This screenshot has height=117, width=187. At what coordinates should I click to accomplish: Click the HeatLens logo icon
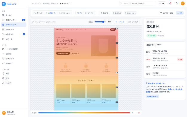point(4,4)
